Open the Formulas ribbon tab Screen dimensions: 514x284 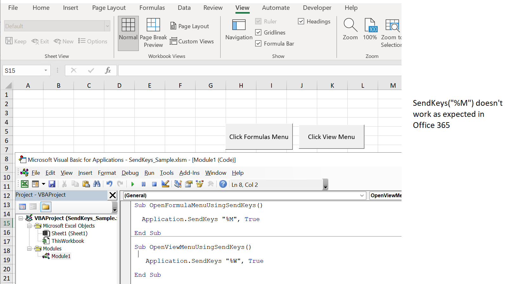pyautogui.click(x=152, y=8)
